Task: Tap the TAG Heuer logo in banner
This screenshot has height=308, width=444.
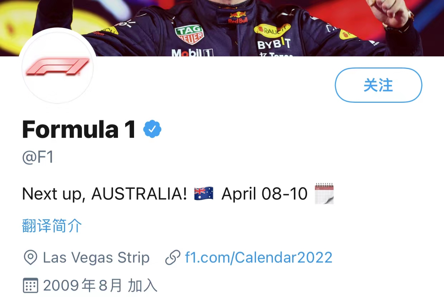Action: pyautogui.click(x=189, y=35)
